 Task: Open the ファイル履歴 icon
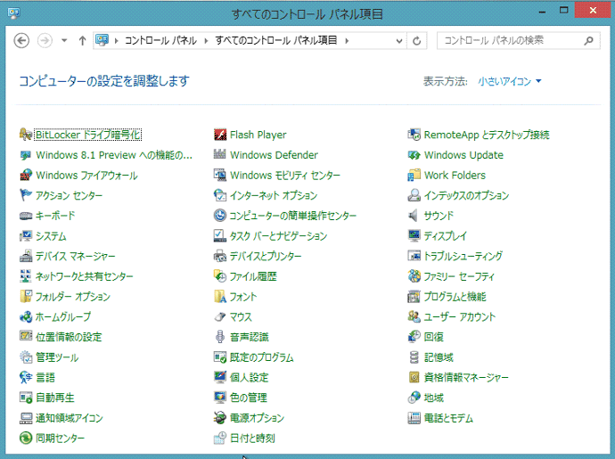(x=220, y=276)
